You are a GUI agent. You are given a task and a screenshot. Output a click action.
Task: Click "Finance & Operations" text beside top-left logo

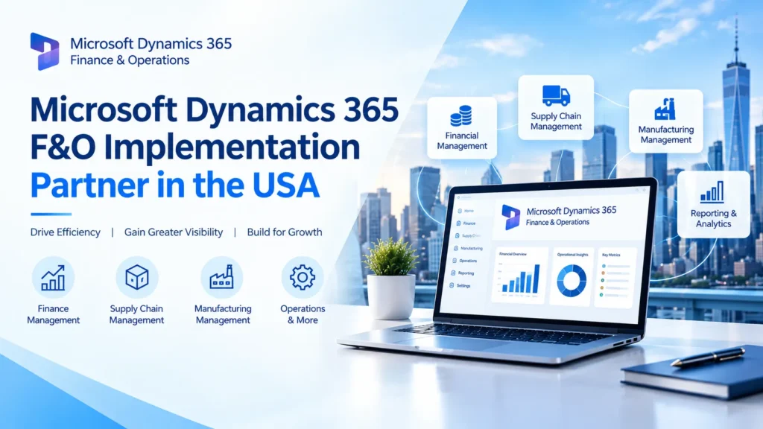(x=130, y=60)
